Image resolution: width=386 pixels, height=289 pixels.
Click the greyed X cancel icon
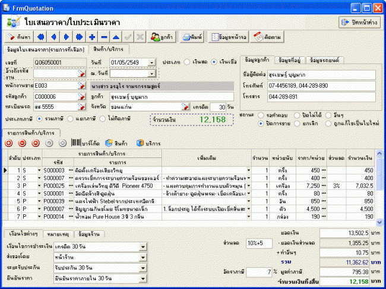(140, 37)
